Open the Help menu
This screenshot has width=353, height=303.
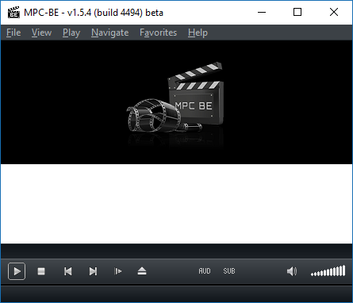coord(198,33)
